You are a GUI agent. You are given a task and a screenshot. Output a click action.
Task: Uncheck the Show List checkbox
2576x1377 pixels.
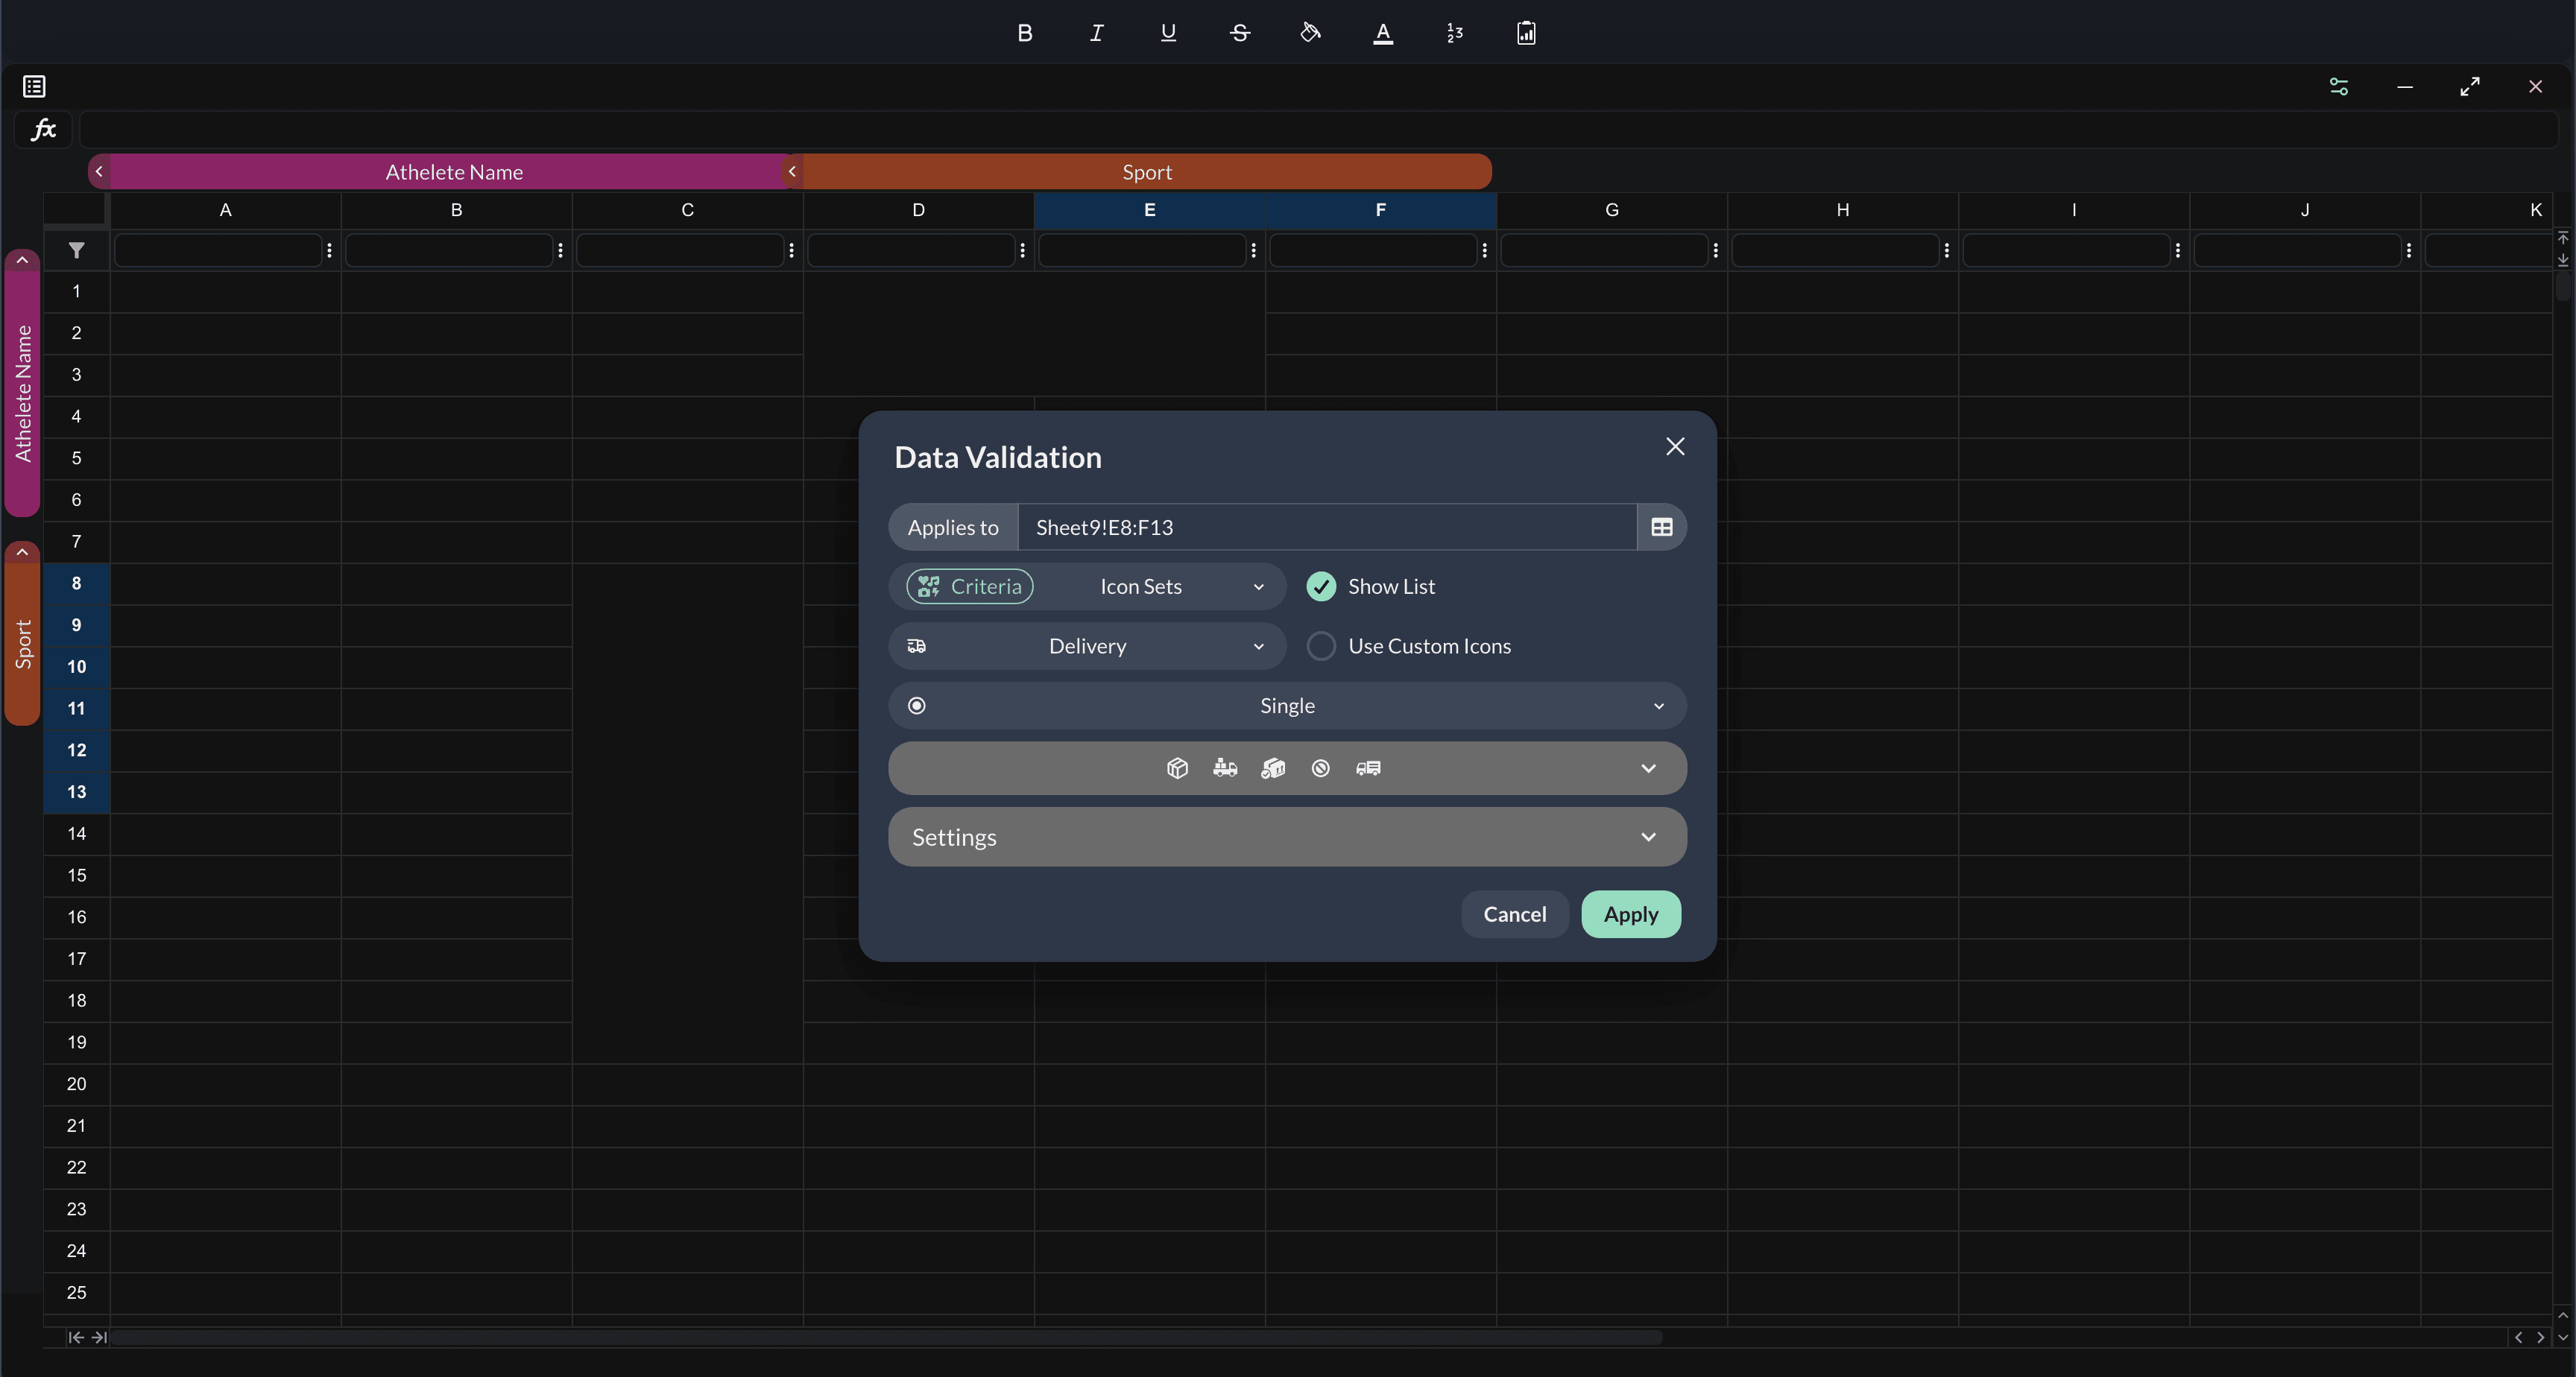click(1321, 586)
